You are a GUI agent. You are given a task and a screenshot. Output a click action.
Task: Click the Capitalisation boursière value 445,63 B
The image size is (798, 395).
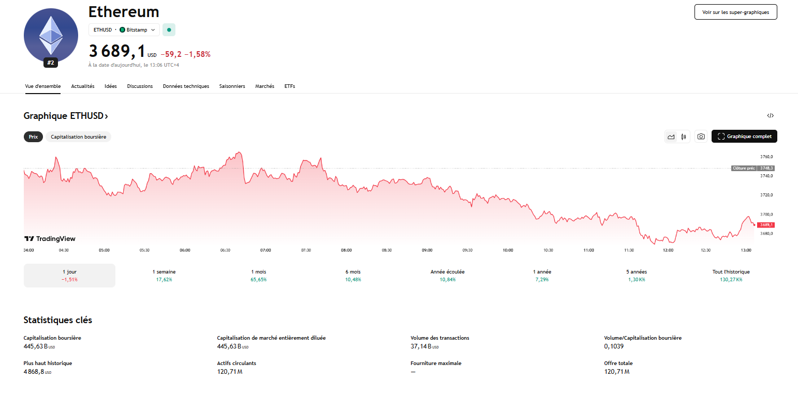point(39,346)
